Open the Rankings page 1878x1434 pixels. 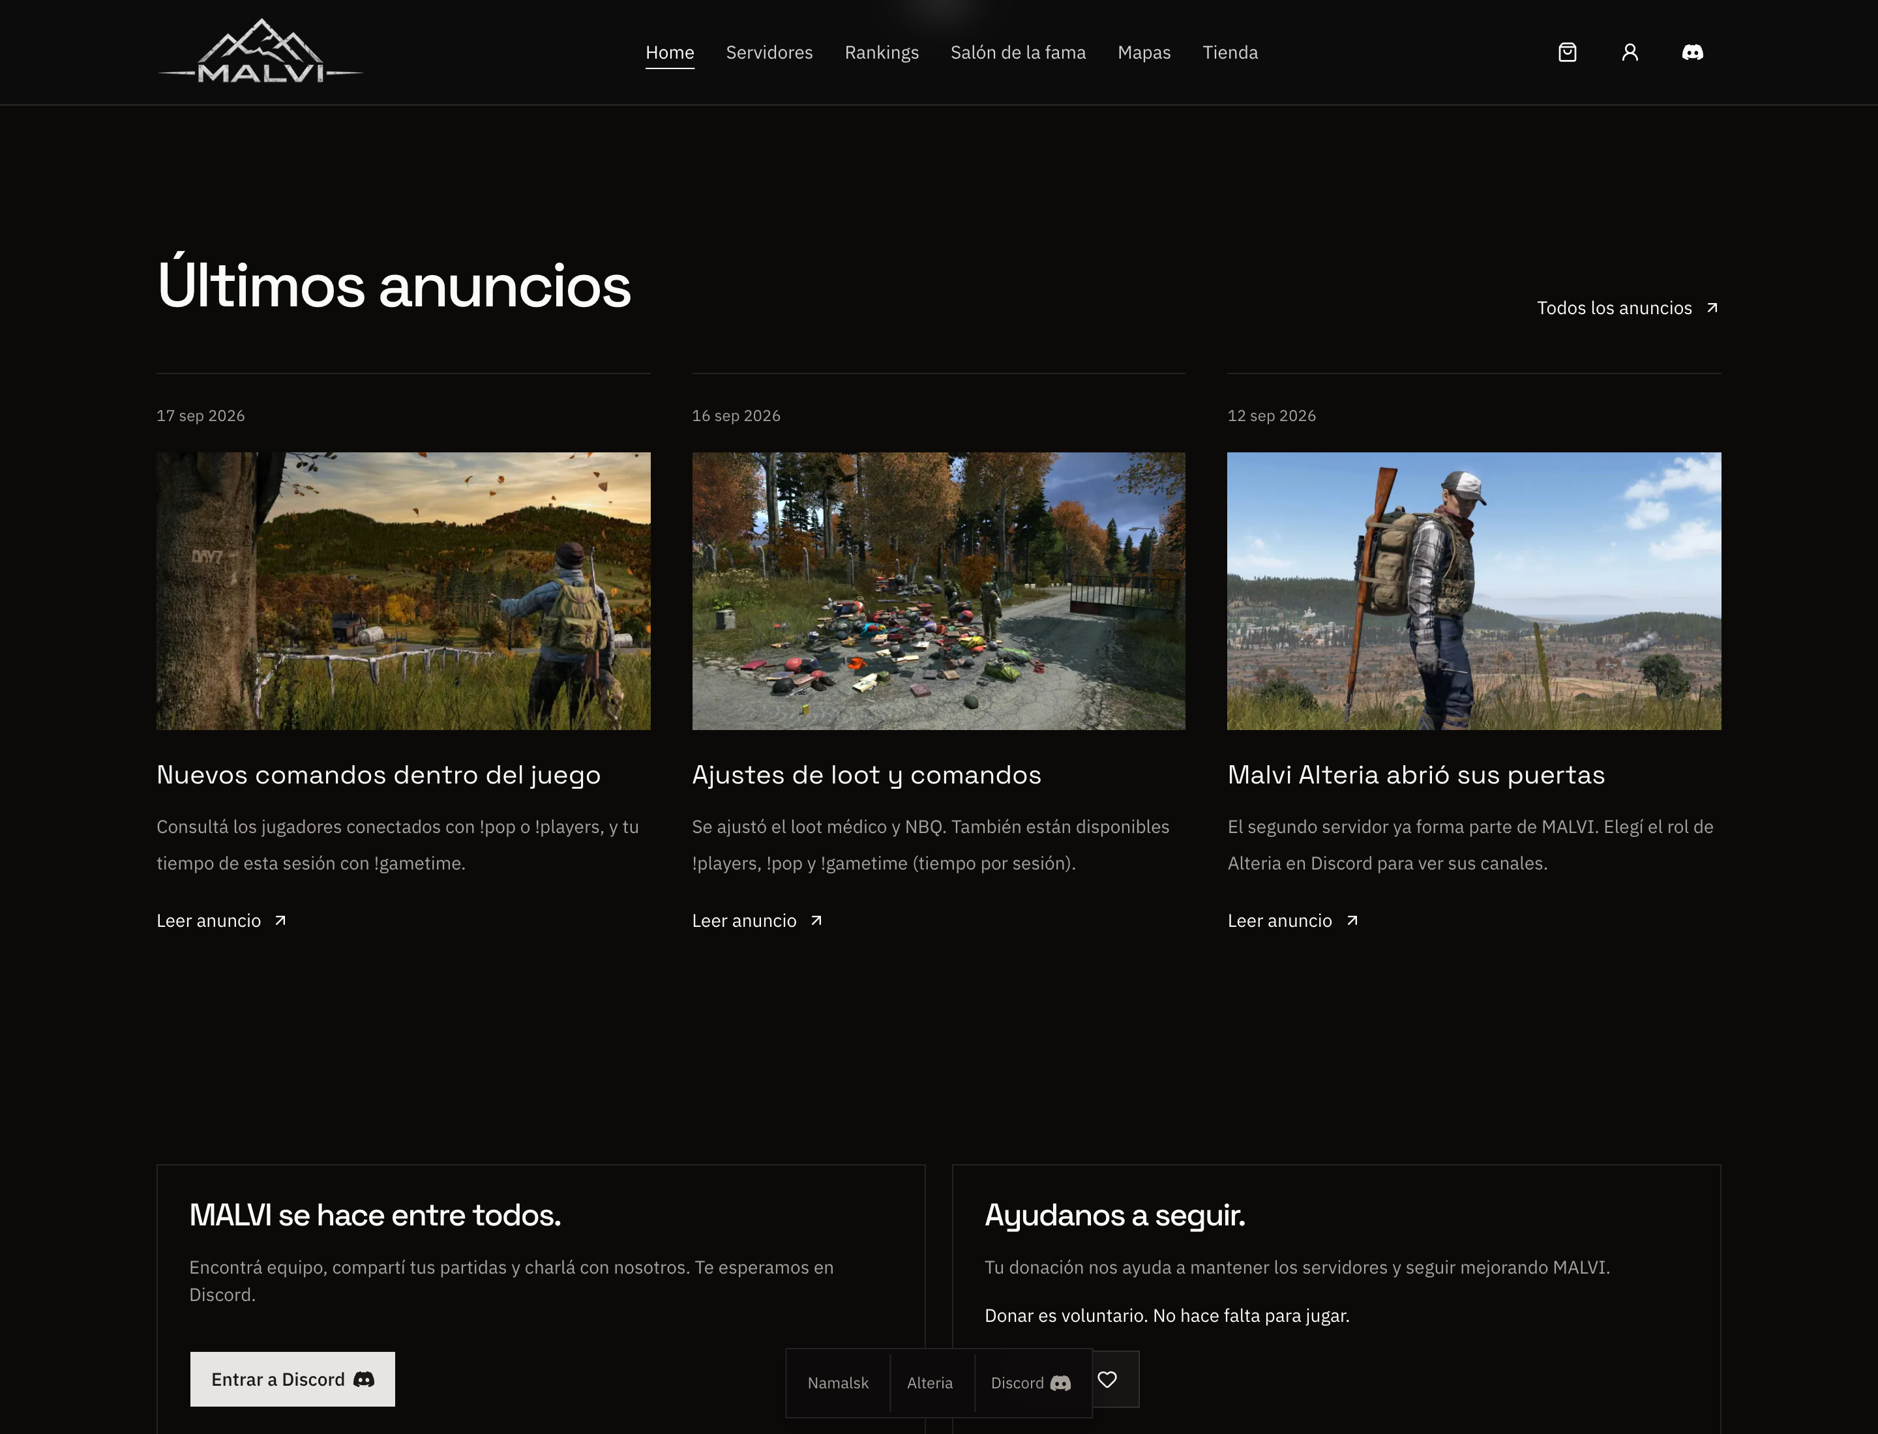882,53
